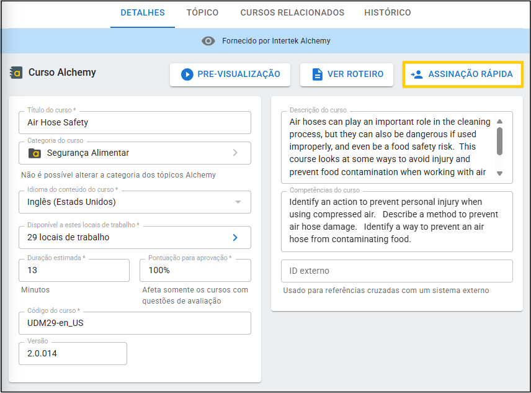531x393 pixels.
Task: Click the Versão field
Action: [73, 354]
